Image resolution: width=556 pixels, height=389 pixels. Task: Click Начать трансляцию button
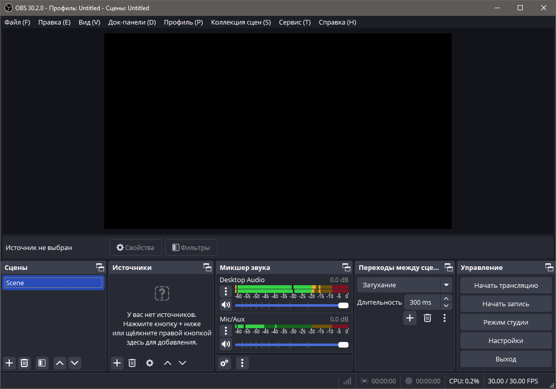point(506,285)
